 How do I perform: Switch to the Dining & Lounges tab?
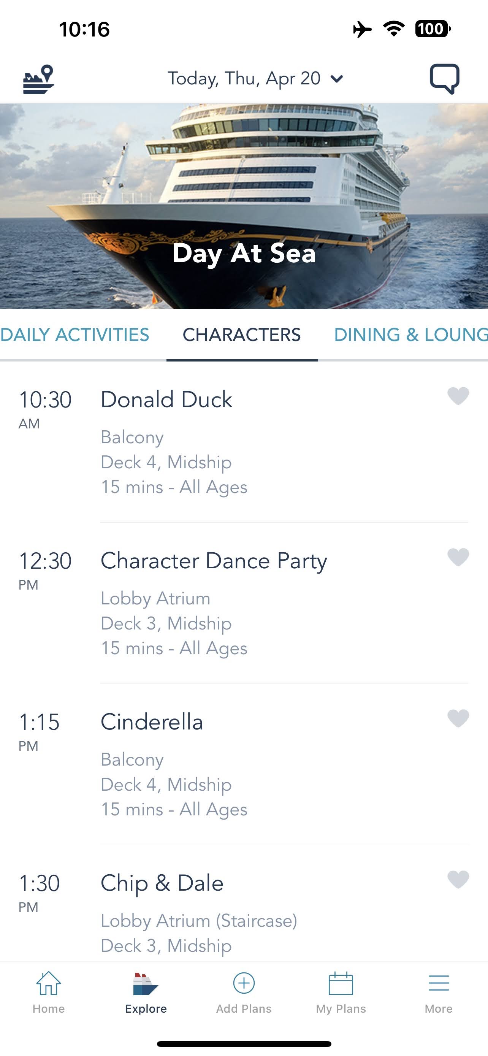[x=410, y=335]
